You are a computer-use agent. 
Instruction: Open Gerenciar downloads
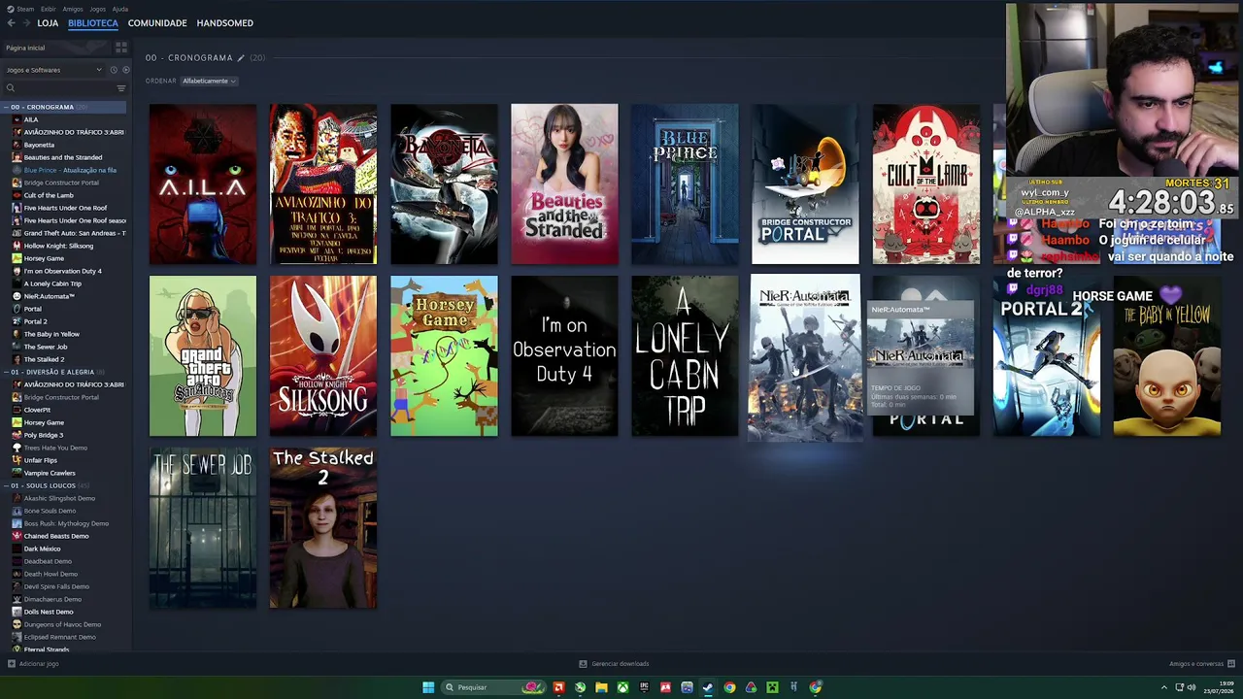point(621,664)
